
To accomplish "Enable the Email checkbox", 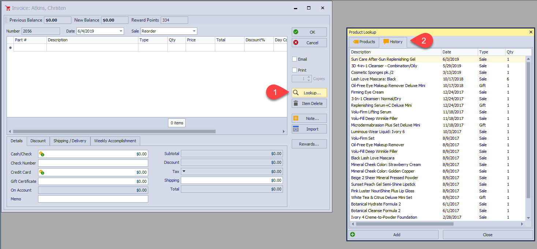I will point(294,59).
